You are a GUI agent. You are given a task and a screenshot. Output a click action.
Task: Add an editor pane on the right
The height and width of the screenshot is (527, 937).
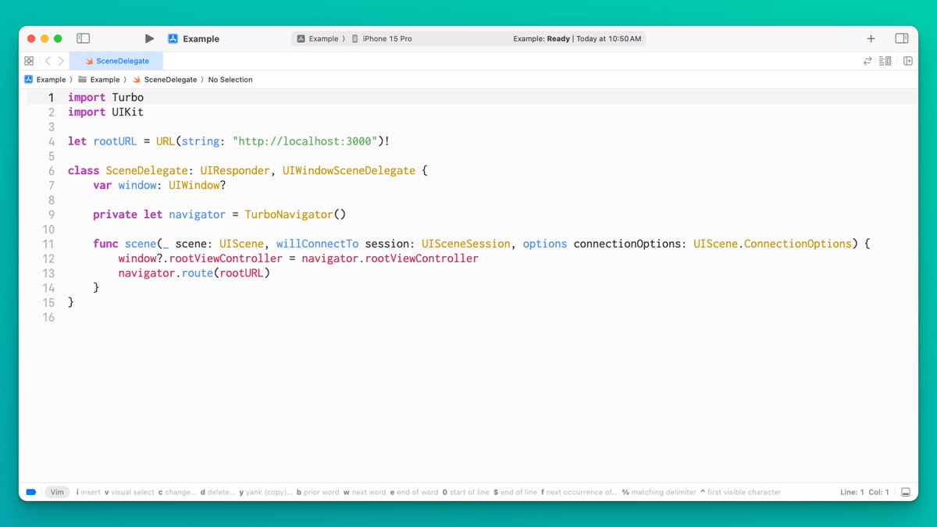[907, 61]
